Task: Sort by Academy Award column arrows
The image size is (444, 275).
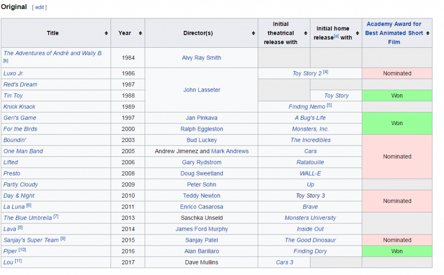Action: (x=428, y=33)
